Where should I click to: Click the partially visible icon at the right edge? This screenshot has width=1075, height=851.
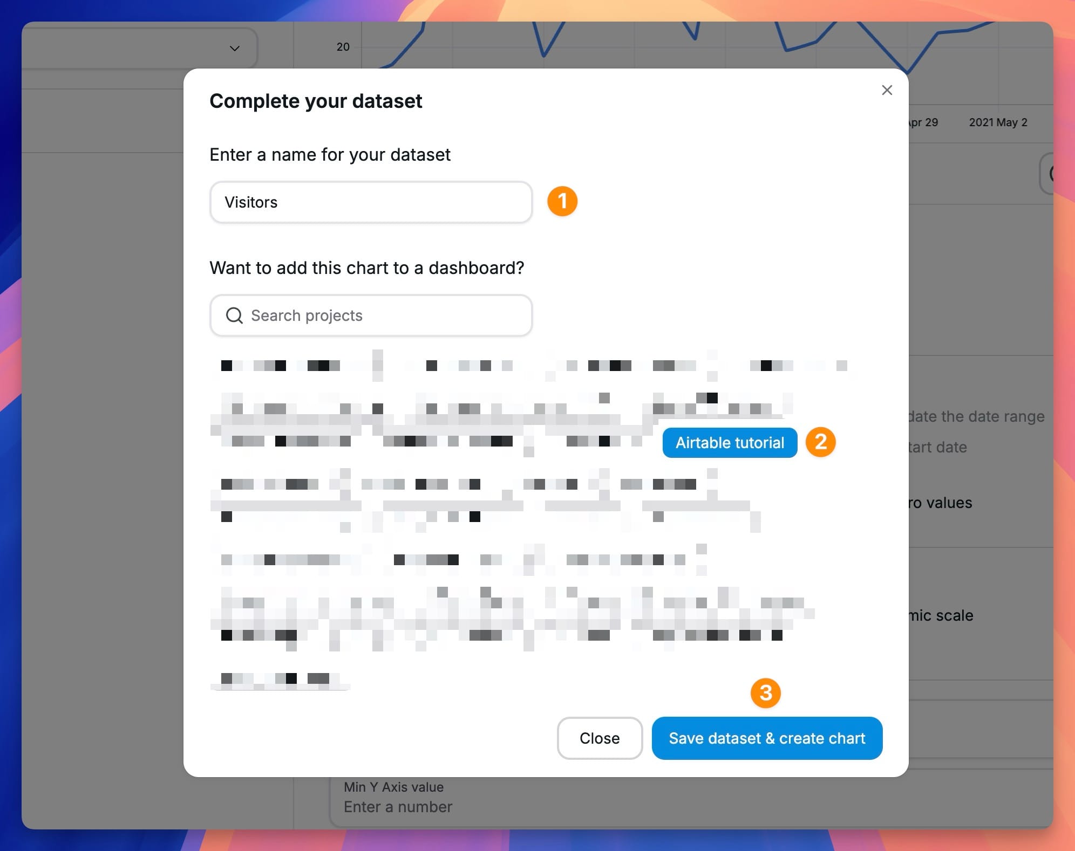pos(1049,174)
